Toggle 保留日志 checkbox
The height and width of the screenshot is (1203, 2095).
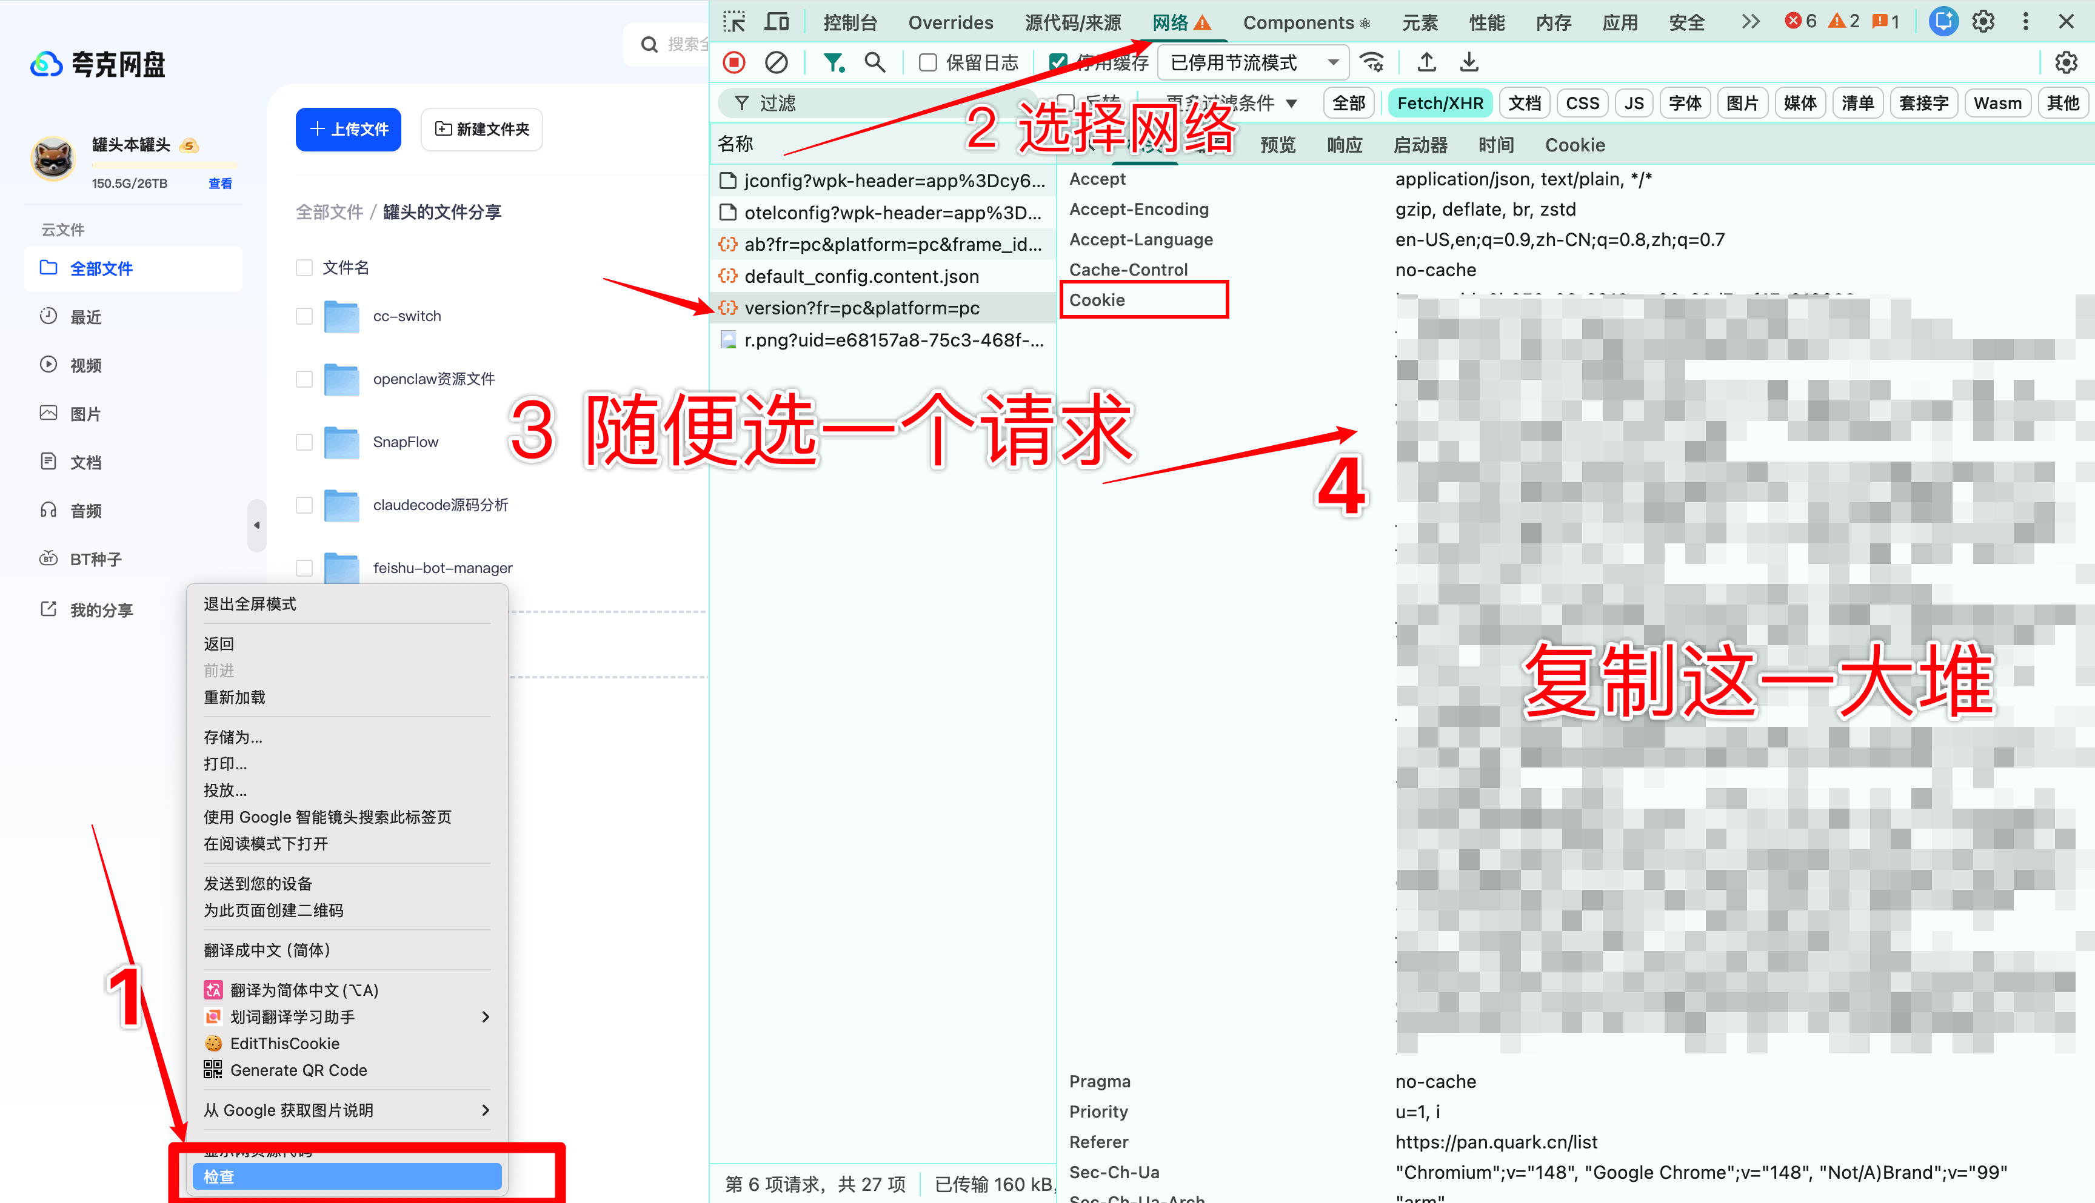(927, 63)
